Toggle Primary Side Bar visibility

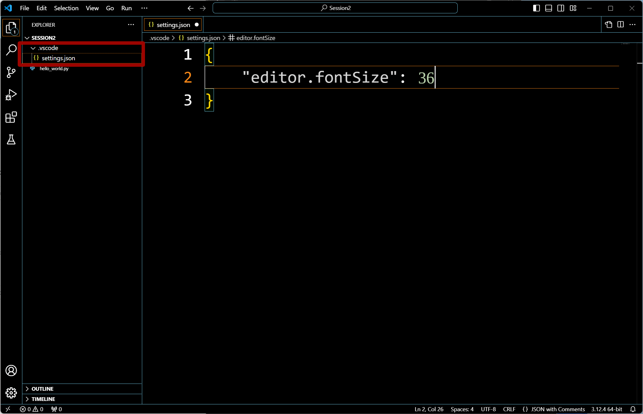click(x=536, y=8)
